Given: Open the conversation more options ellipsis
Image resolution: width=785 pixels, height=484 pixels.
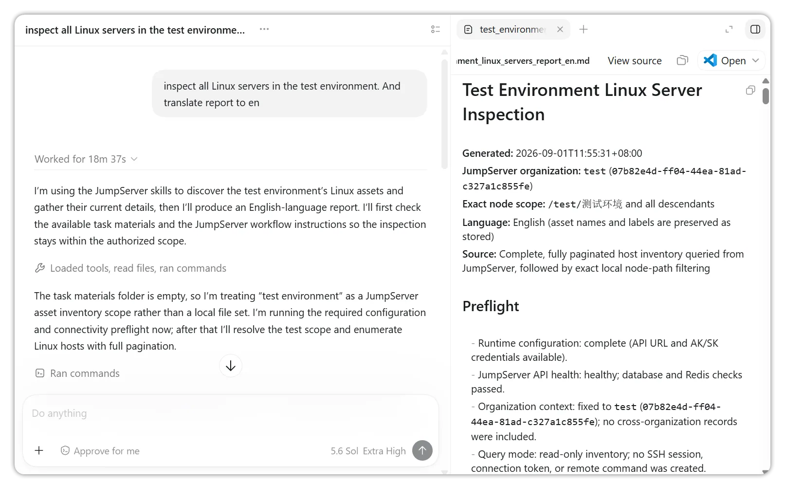Looking at the screenshot, I should (x=264, y=29).
